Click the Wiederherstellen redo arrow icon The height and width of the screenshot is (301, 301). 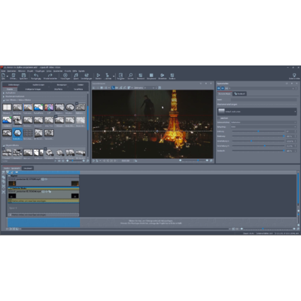[50, 75]
